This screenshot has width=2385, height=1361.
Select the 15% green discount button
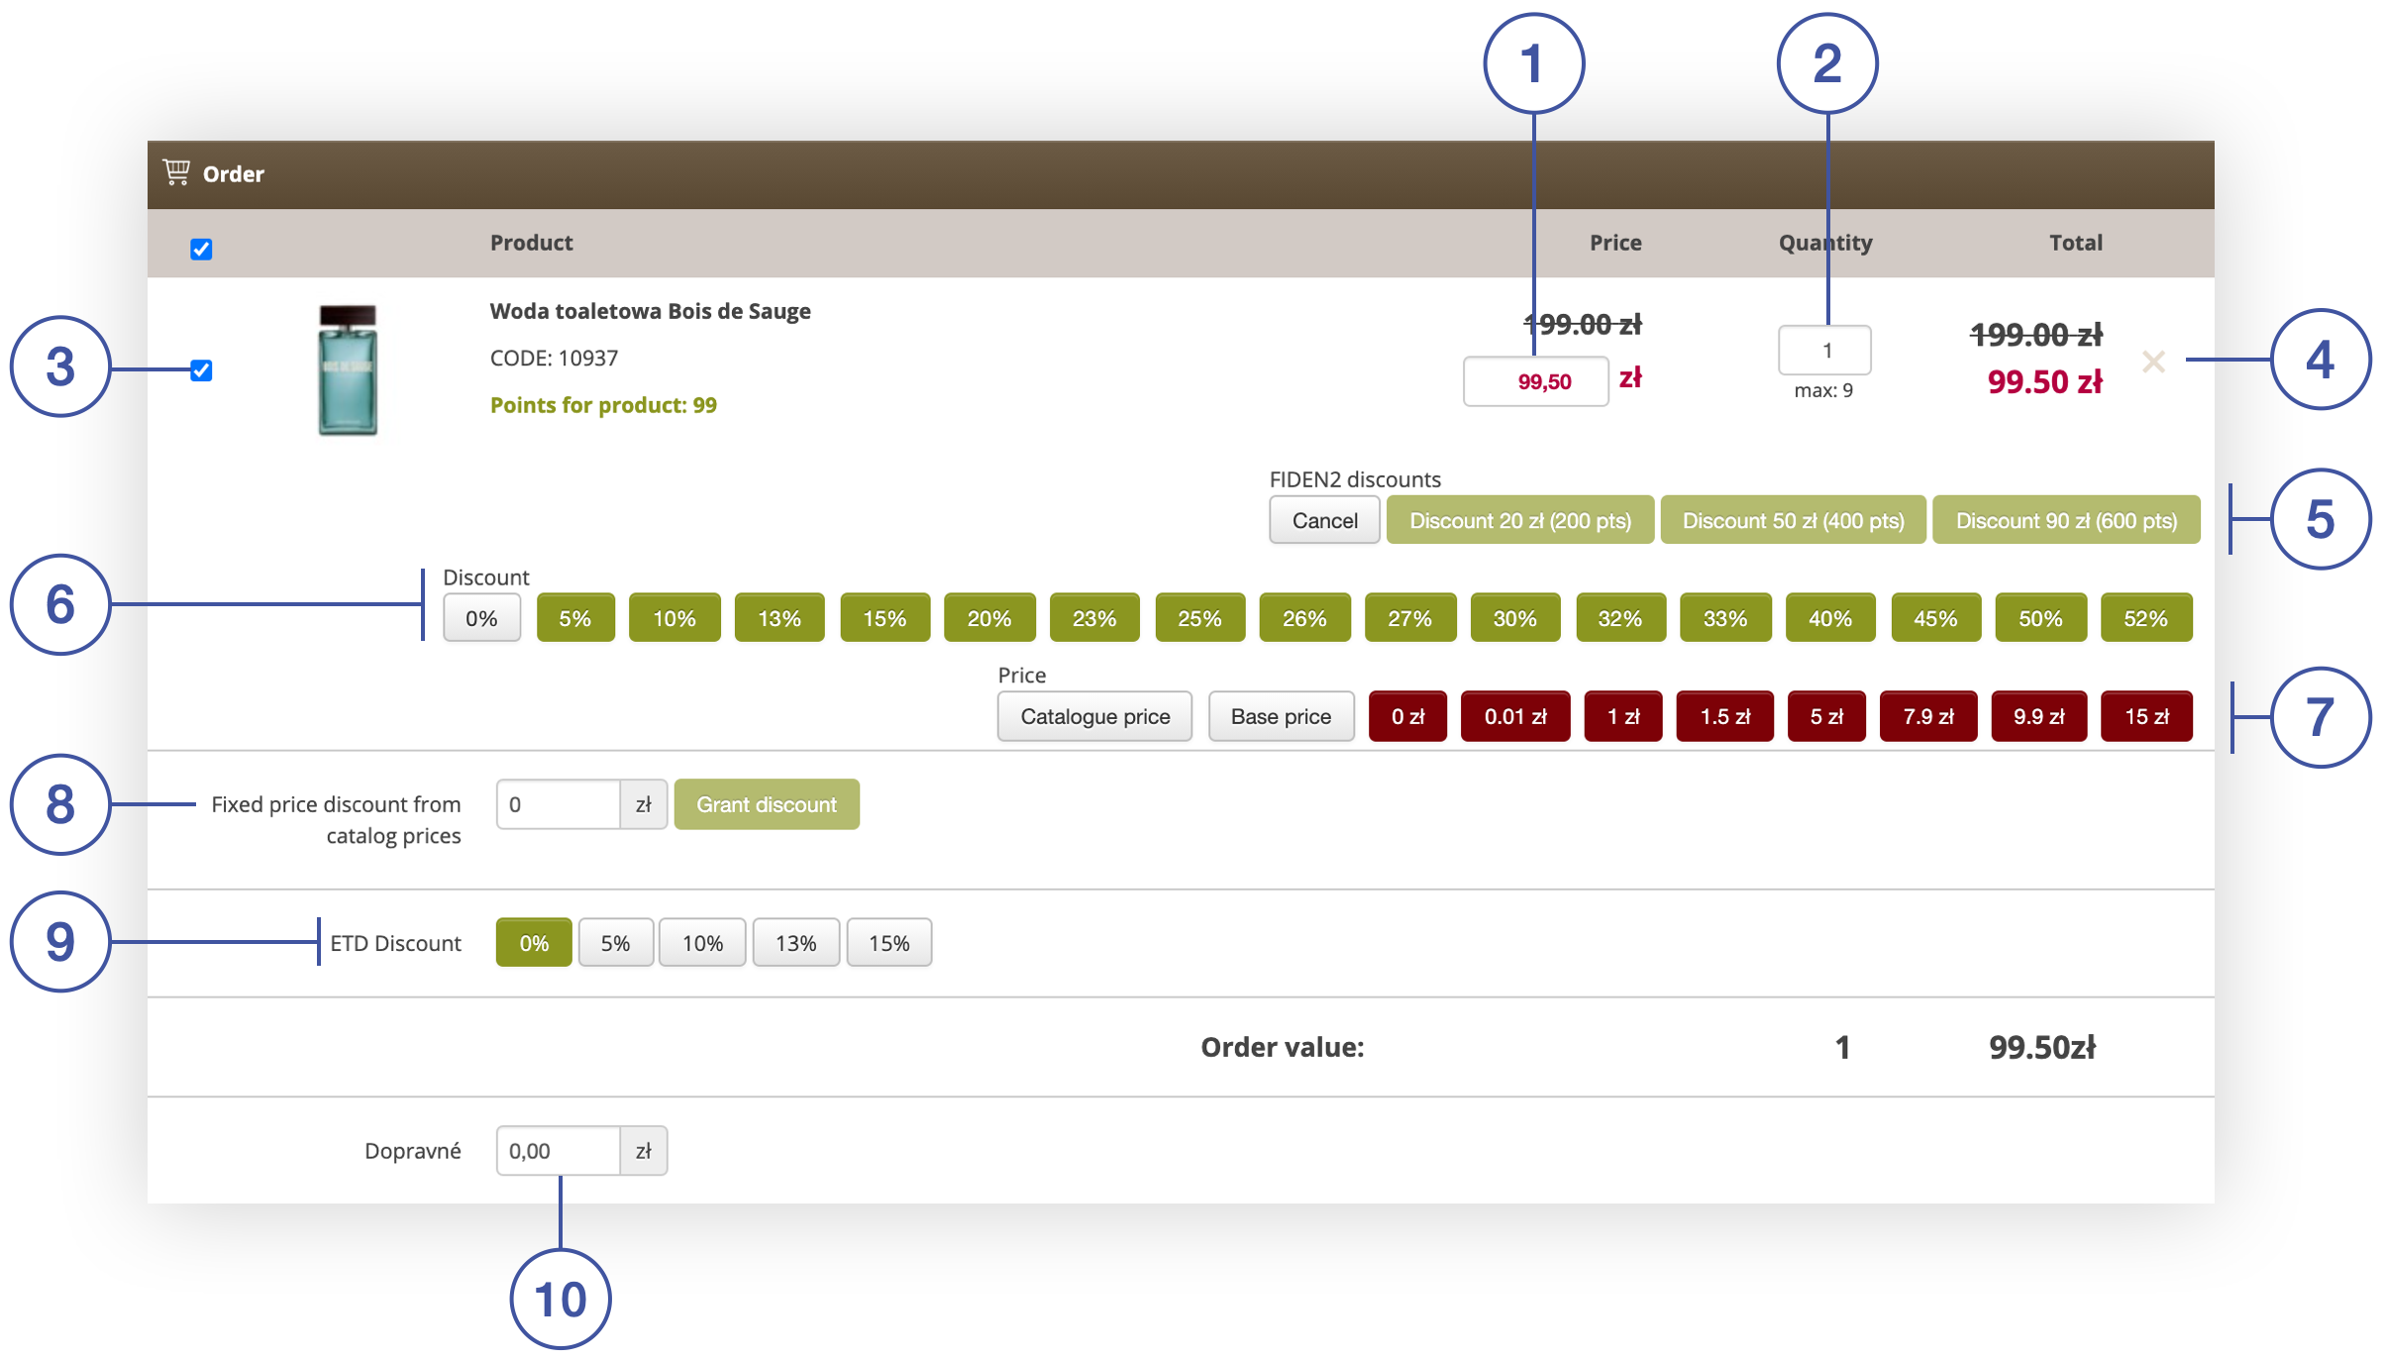(884, 618)
